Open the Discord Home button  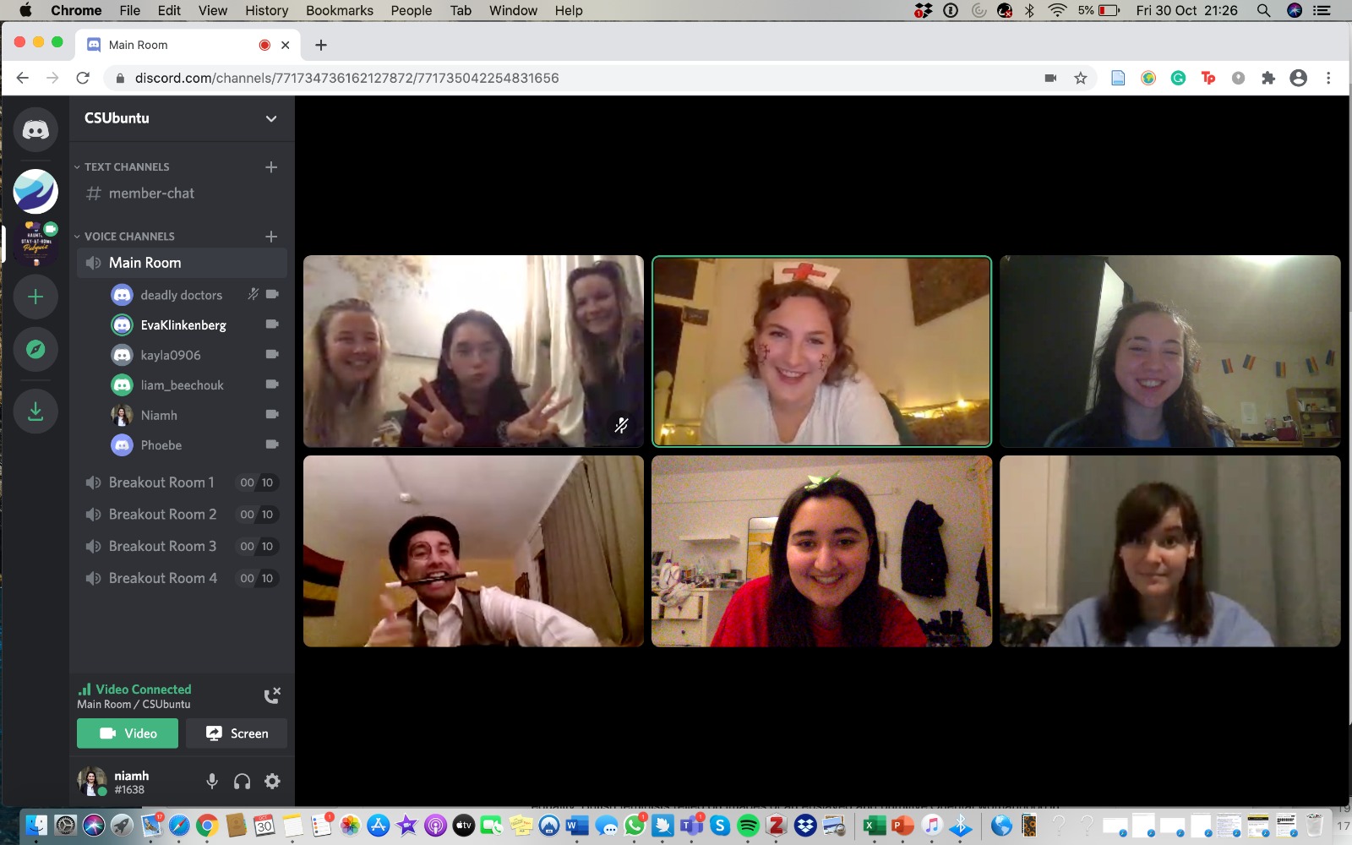(x=35, y=129)
